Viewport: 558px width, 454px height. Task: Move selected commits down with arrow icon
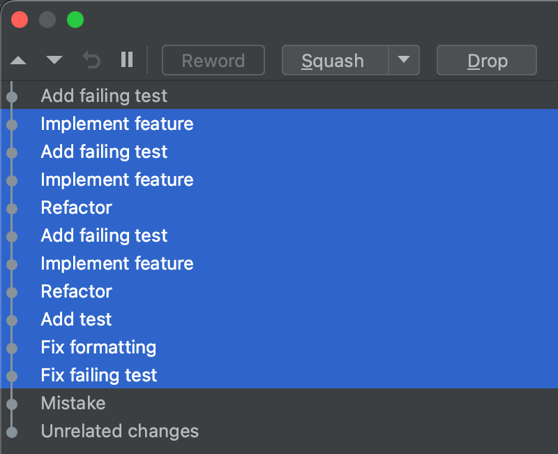[x=54, y=61]
